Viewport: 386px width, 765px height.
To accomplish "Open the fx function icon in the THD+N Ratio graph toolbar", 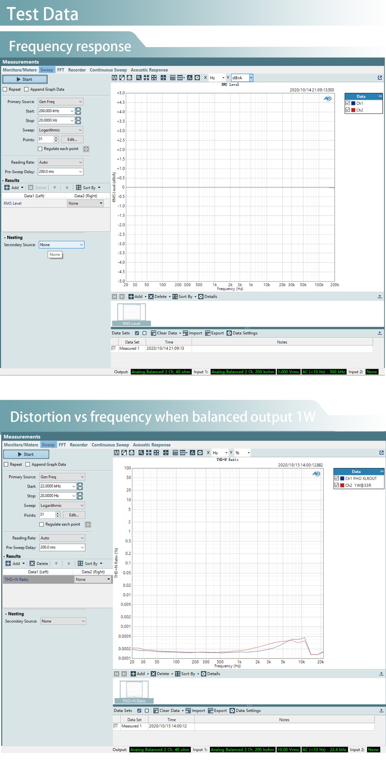I will [192, 453].
